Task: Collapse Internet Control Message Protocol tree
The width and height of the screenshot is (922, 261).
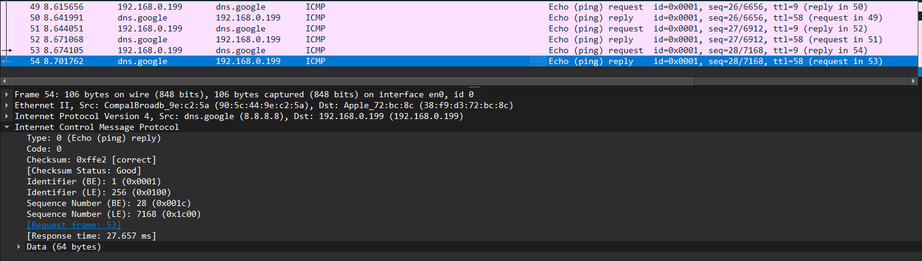Action: (7, 127)
